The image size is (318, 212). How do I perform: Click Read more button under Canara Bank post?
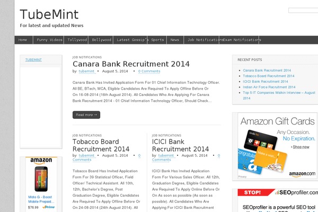86,115
